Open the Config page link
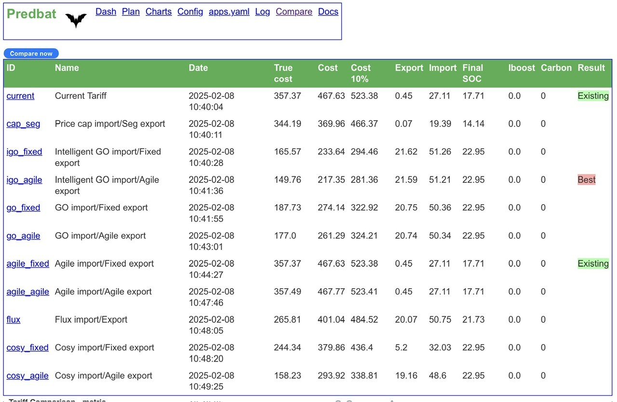The height and width of the screenshot is (402, 617). [x=190, y=12]
